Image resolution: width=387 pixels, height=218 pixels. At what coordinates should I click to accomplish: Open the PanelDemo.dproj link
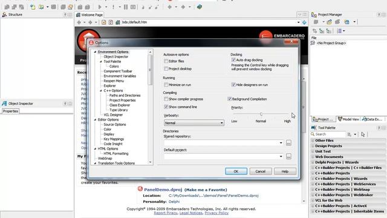[x=163, y=190]
